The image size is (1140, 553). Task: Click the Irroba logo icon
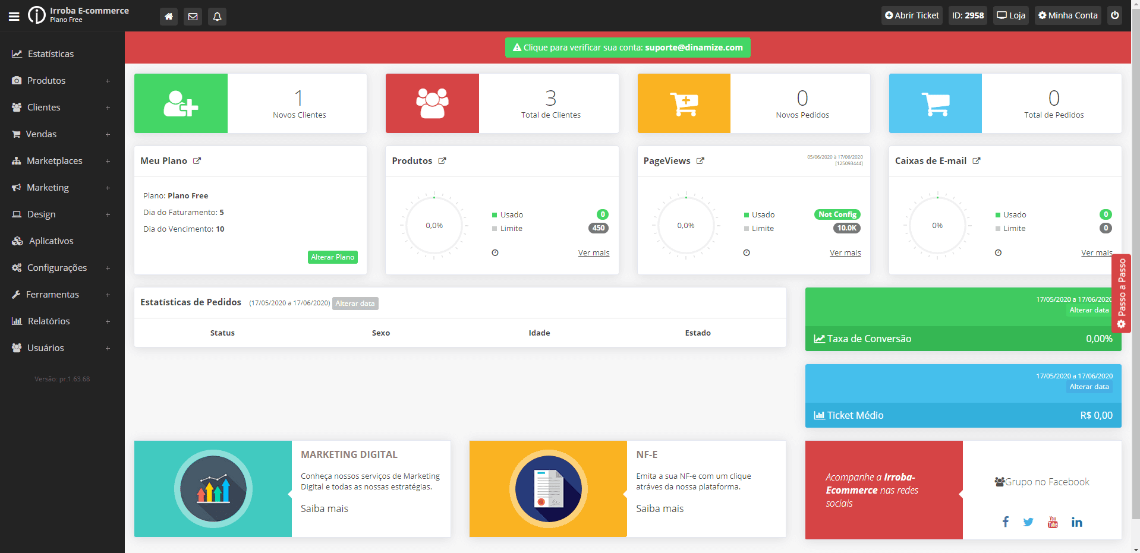(37, 15)
